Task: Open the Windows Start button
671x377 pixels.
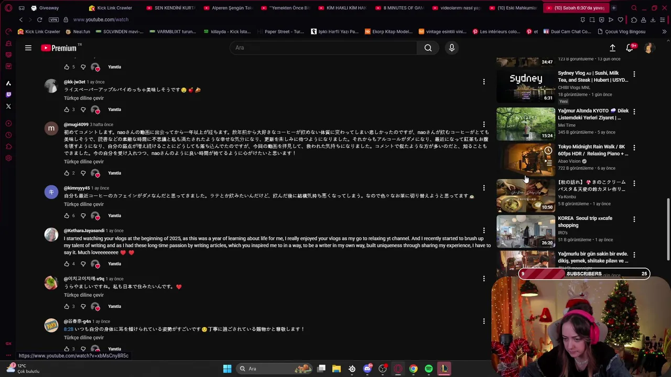Action: (x=227, y=369)
